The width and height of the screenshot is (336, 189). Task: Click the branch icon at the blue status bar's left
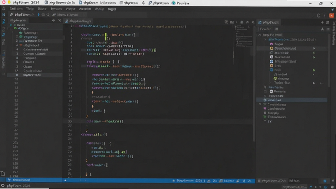point(9,180)
